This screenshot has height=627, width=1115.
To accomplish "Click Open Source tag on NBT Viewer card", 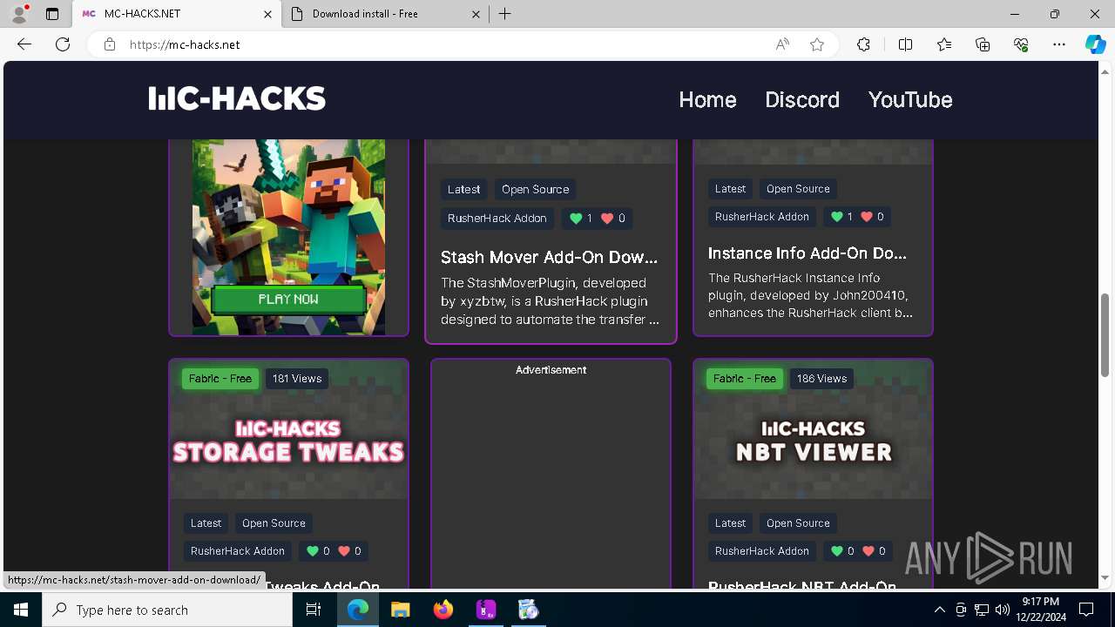I will click(798, 523).
